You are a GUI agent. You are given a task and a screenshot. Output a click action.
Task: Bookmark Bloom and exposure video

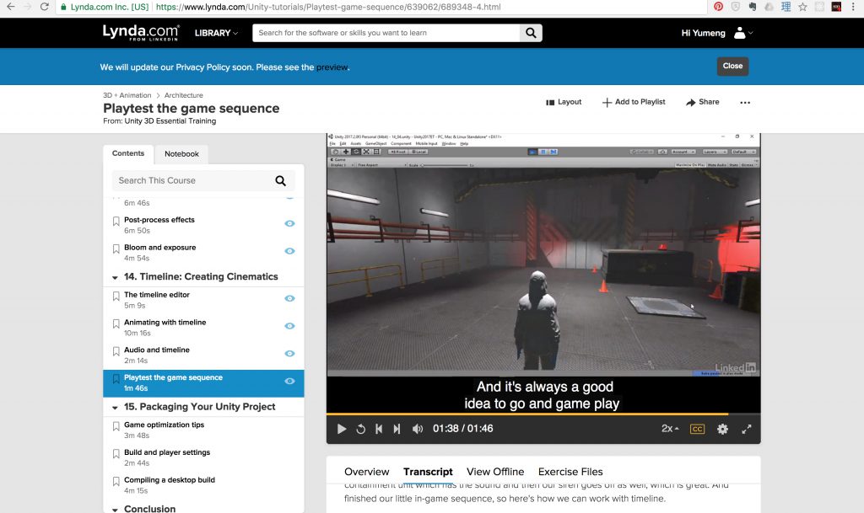coord(116,248)
